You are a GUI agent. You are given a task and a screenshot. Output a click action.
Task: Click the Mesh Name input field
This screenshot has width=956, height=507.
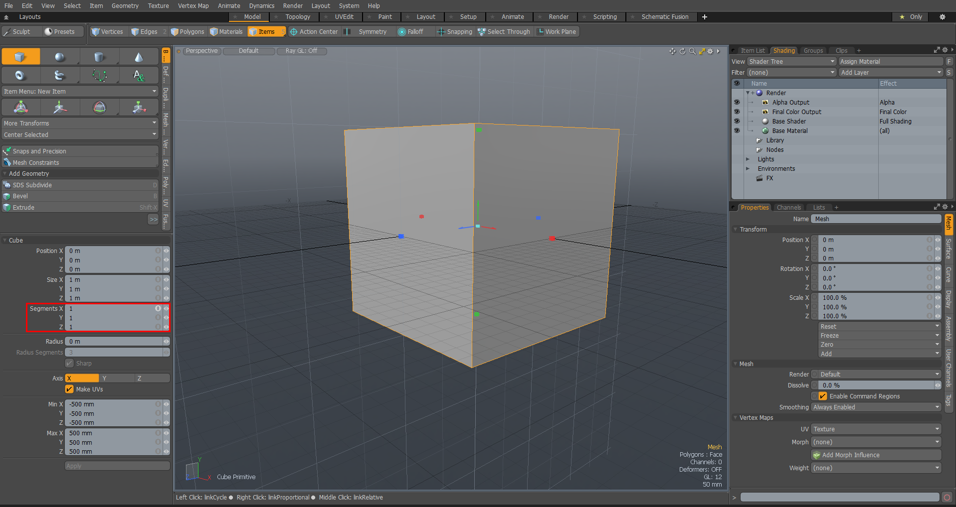click(876, 219)
